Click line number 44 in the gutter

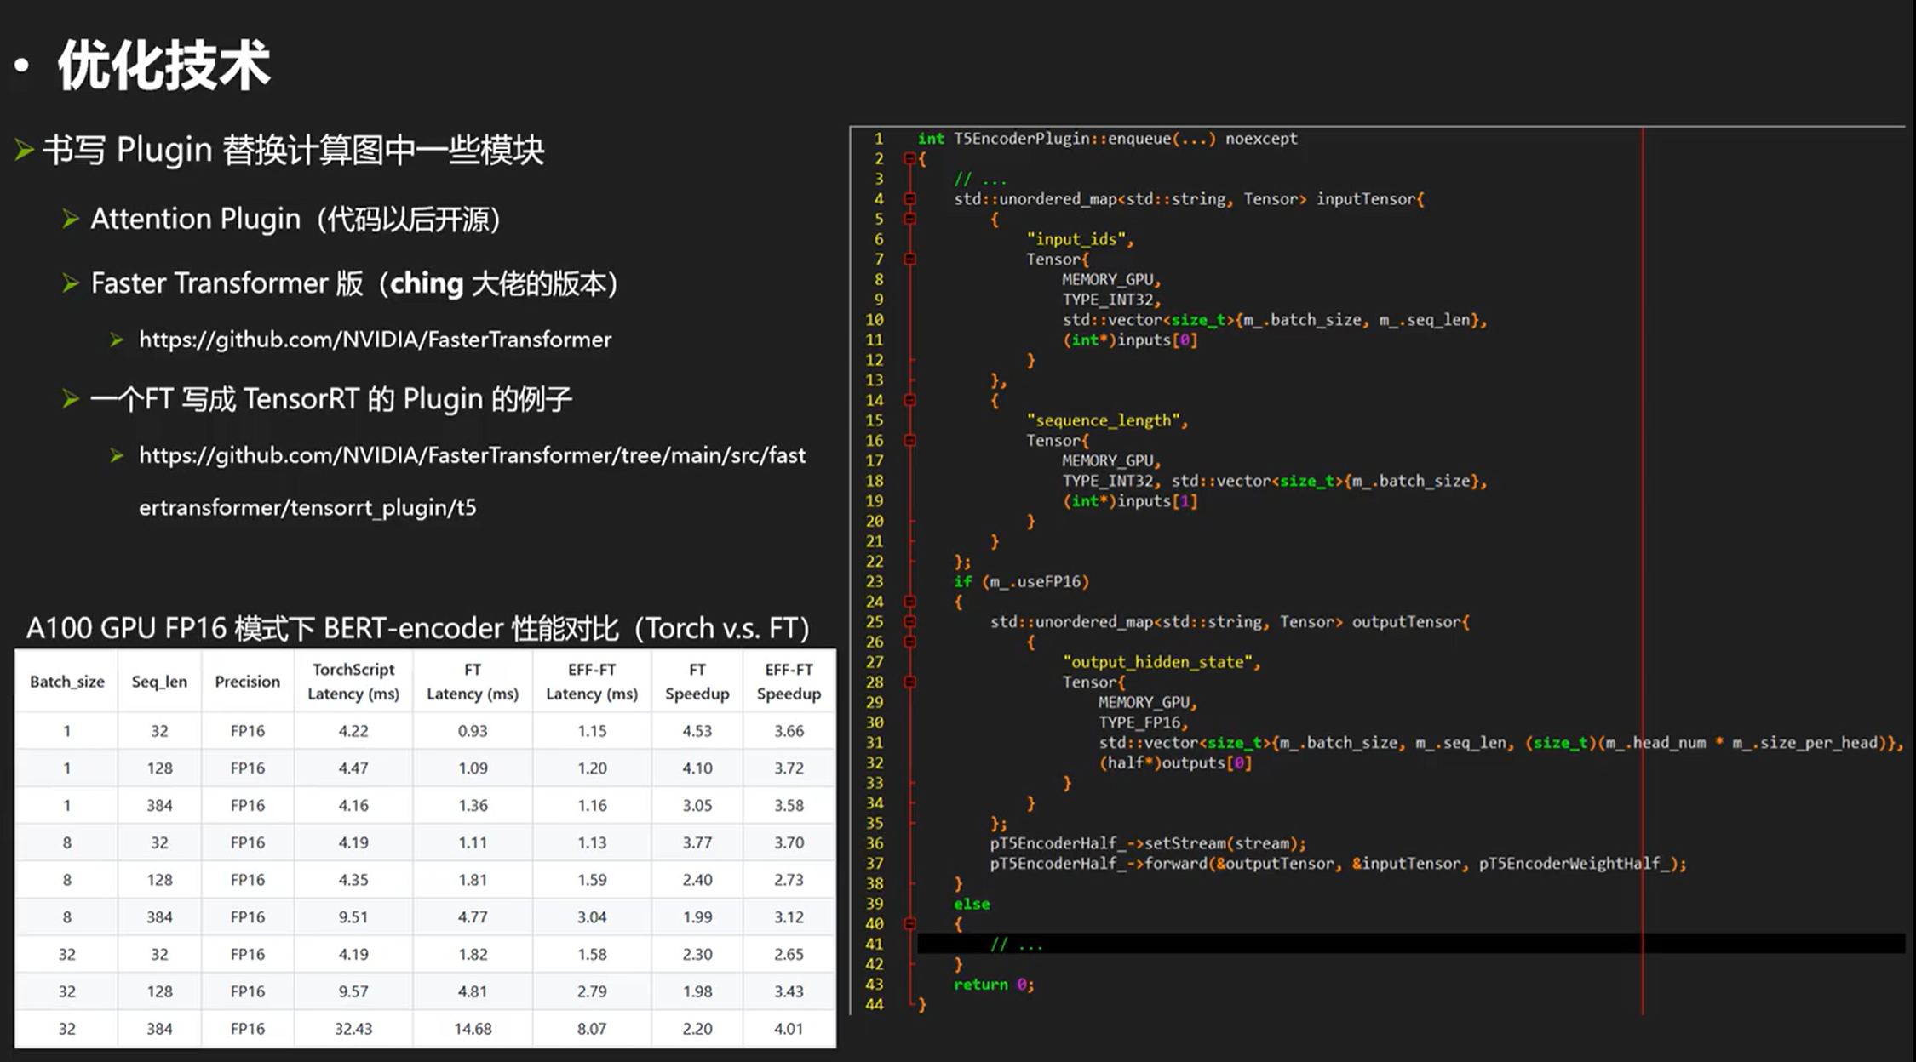(875, 1005)
